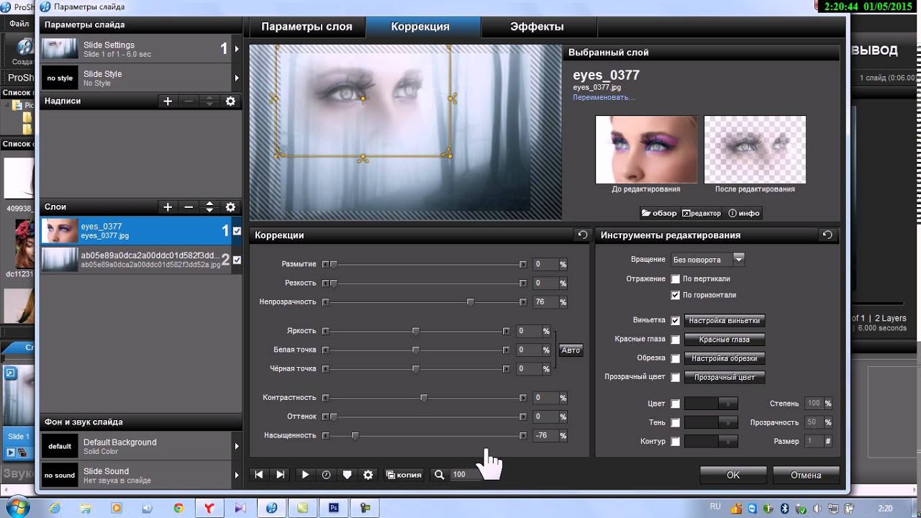Switch to обзор view tab

coord(660,213)
